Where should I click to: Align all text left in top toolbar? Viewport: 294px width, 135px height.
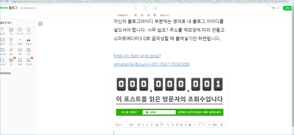(136, 15)
